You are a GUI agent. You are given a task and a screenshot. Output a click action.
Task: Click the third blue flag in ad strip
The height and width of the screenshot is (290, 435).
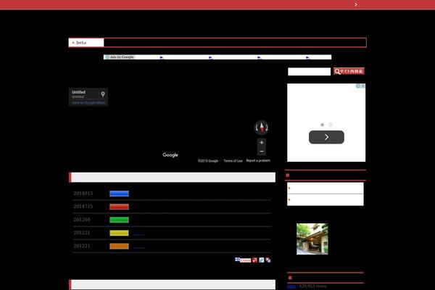click(x=260, y=58)
